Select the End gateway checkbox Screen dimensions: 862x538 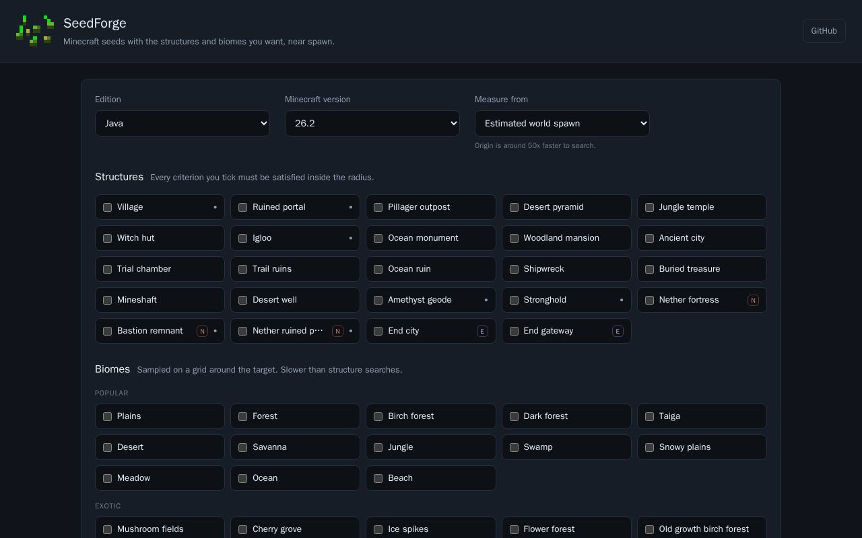click(x=514, y=331)
